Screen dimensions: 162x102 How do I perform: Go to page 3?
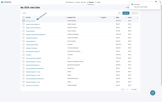tap(127, 89)
